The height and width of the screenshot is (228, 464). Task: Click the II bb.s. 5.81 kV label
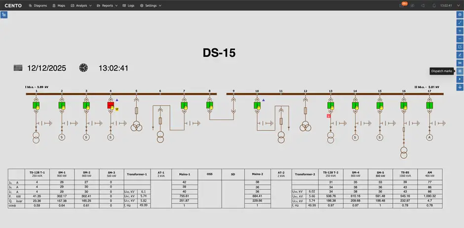[x=426, y=87]
